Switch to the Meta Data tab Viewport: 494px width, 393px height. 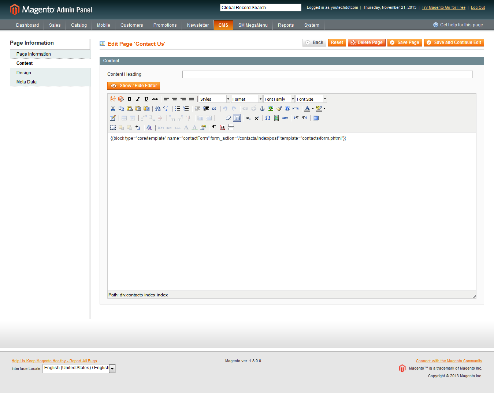pyautogui.click(x=50, y=82)
